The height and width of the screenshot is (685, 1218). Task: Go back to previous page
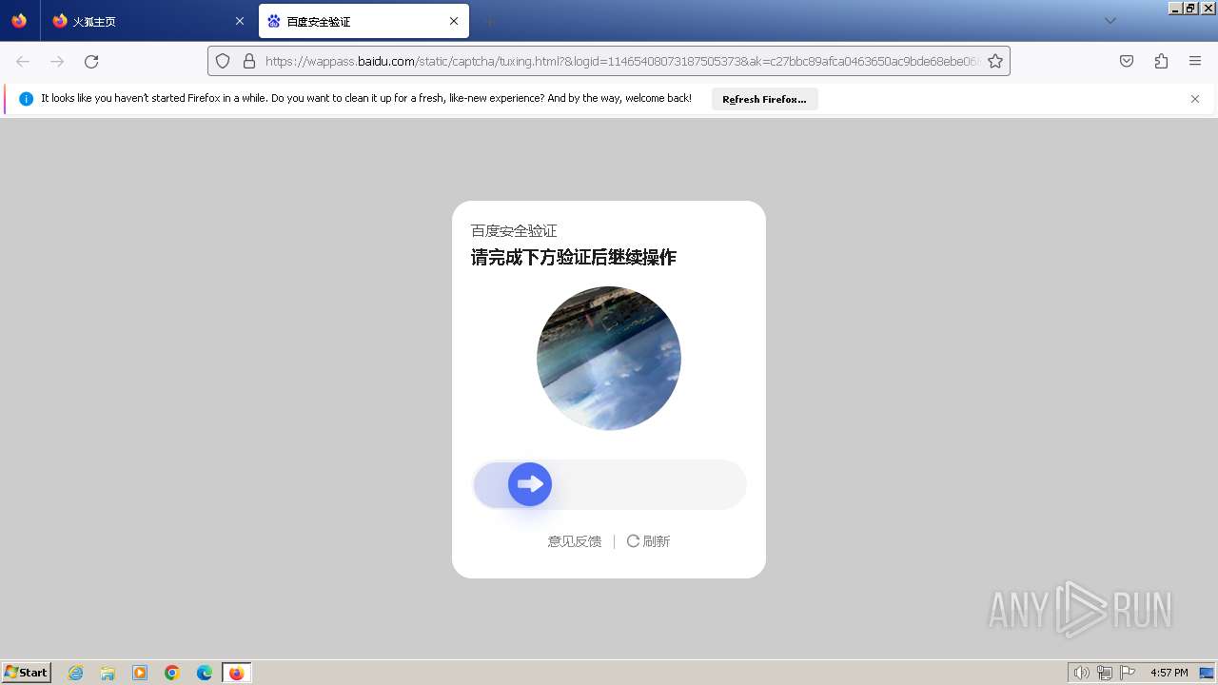23,61
